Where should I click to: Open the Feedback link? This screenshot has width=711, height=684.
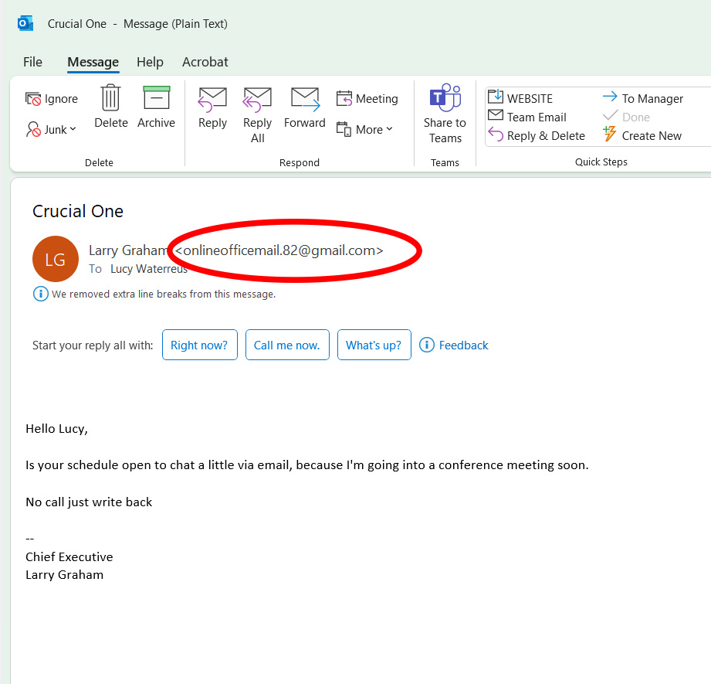[x=453, y=345]
